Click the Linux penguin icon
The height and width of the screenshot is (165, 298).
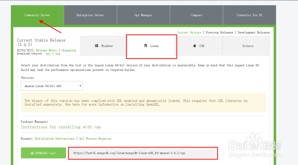[146, 46]
